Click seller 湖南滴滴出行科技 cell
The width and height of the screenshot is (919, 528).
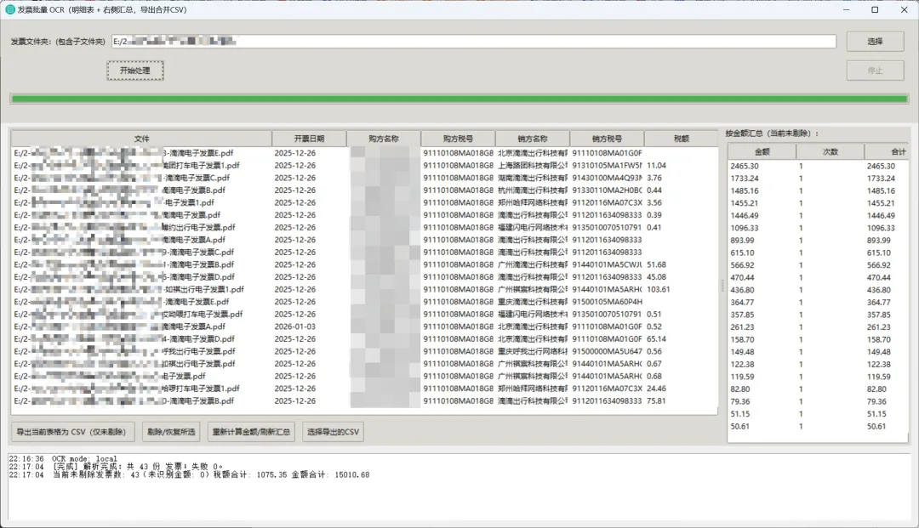(532, 178)
